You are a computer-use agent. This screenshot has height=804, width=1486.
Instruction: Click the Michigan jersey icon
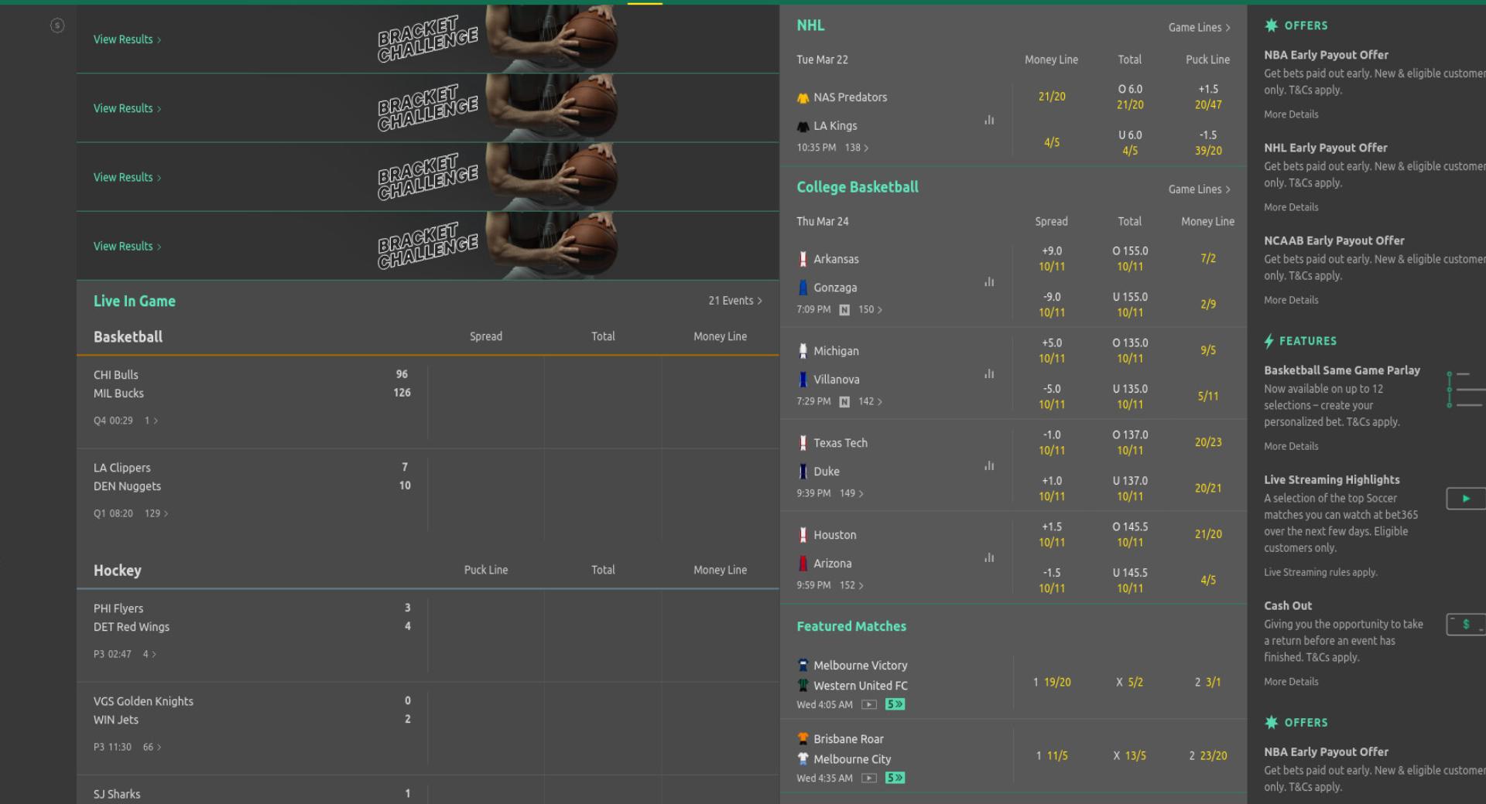(803, 351)
